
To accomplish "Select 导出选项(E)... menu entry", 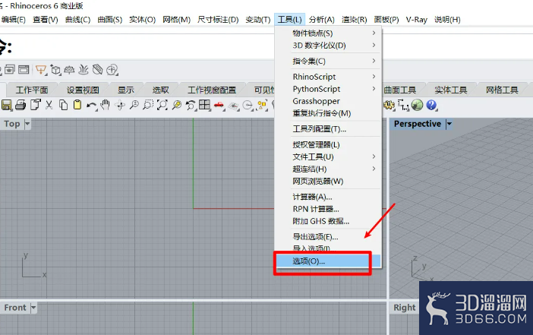I will [328, 237].
